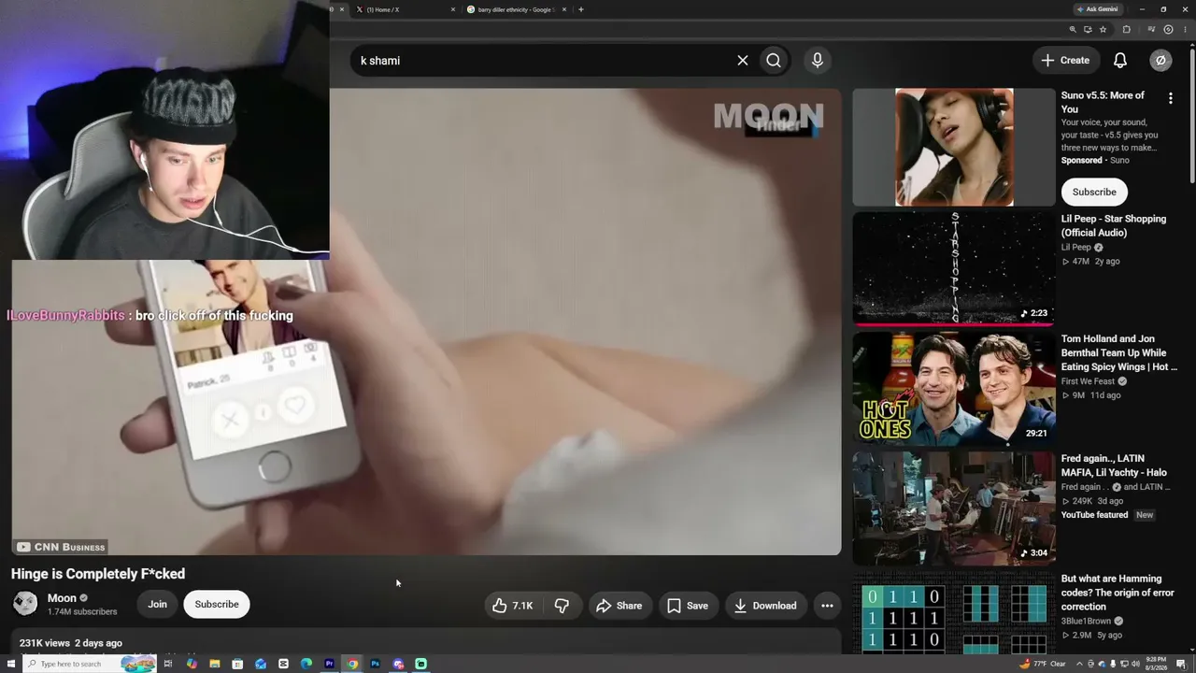Open Chrome extensions puzzle icon
The height and width of the screenshot is (673, 1196).
(x=1126, y=29)
